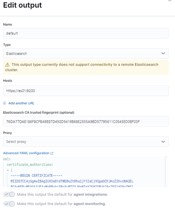Click the Name field containing default

(x=86, y=33)
